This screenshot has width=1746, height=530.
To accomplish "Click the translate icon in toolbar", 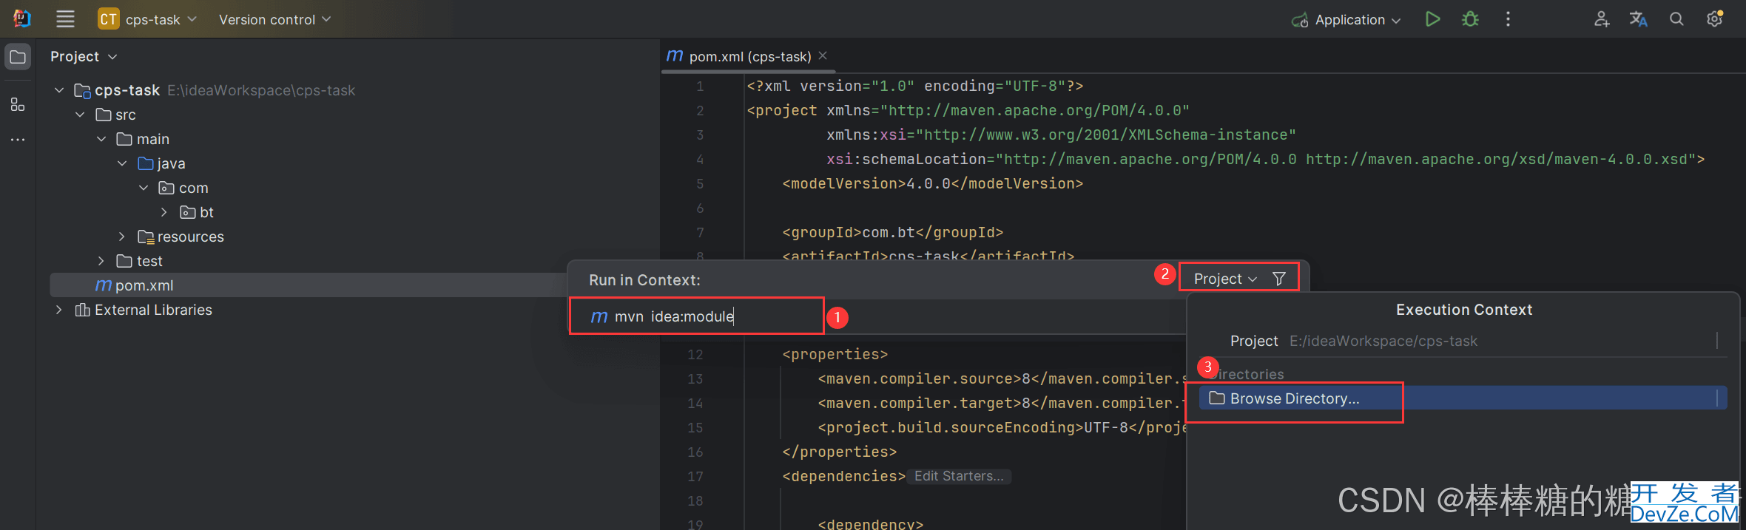I will pyautogui.click(x=1638, y=19).
